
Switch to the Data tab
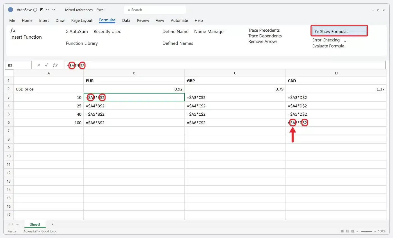tap(126, 20)
